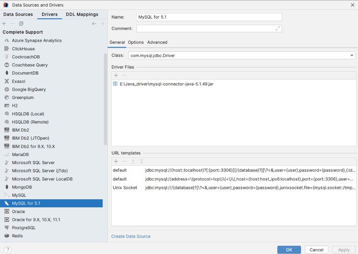Click the Redis driver icon
The width and height of the screenshot is (358, 254).
point(7,236)
